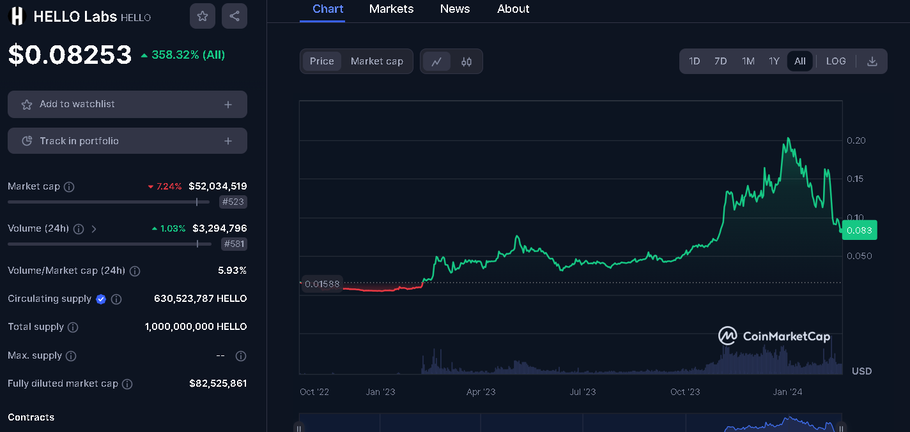Show Circulating supply info icon

[116, 299]
